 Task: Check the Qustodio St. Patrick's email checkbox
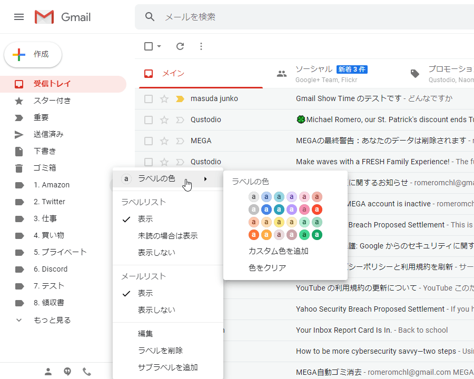click(x=149, y=120)
